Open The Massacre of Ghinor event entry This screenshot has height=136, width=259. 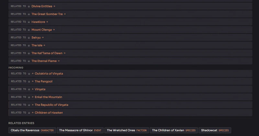80,130
